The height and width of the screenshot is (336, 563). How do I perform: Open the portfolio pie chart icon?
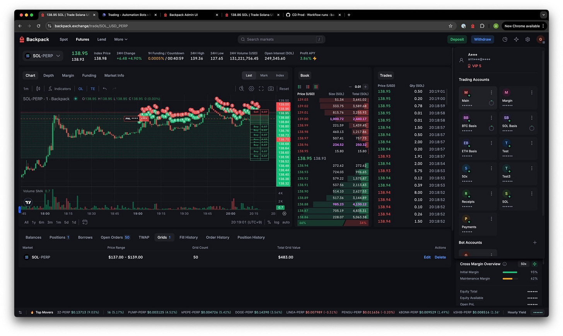(x=505, y=39)
